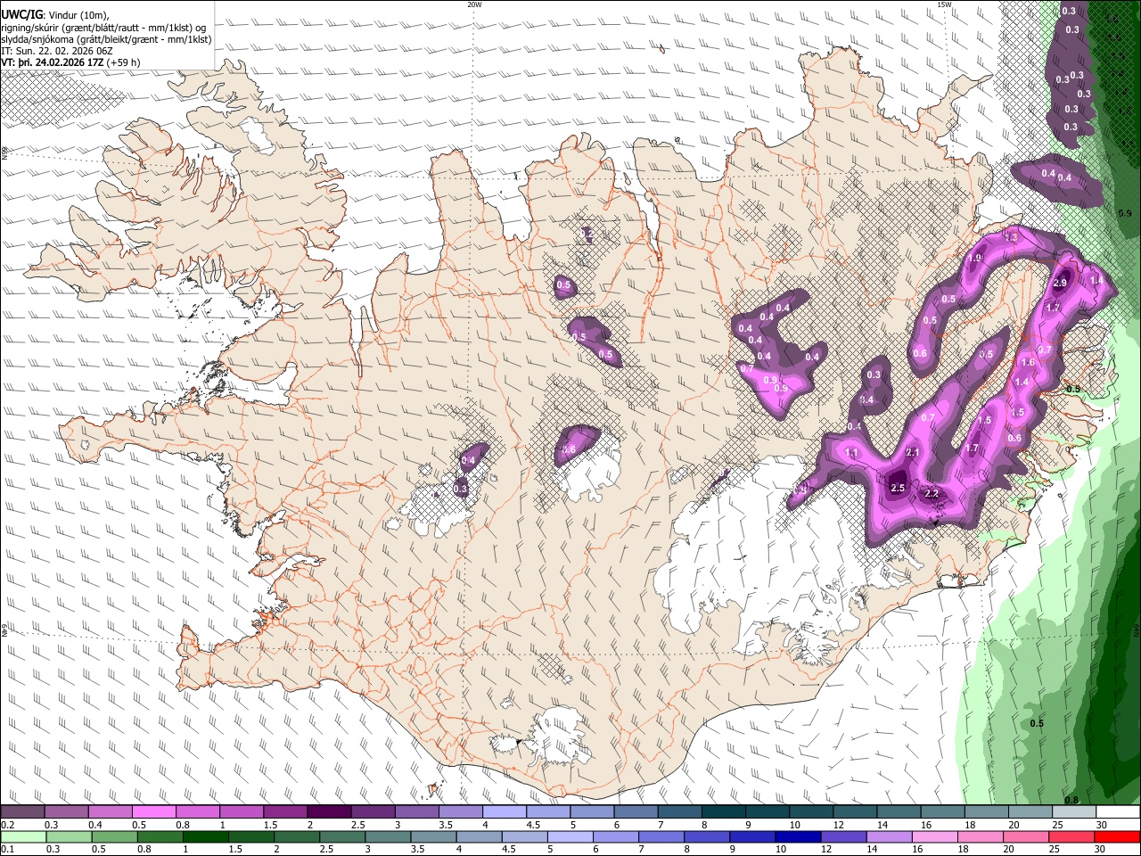Viewport: 1141px width, 856px height.
Task: Select top legend swatch between 4.5 and 5
Action: (x=548, y=812)
